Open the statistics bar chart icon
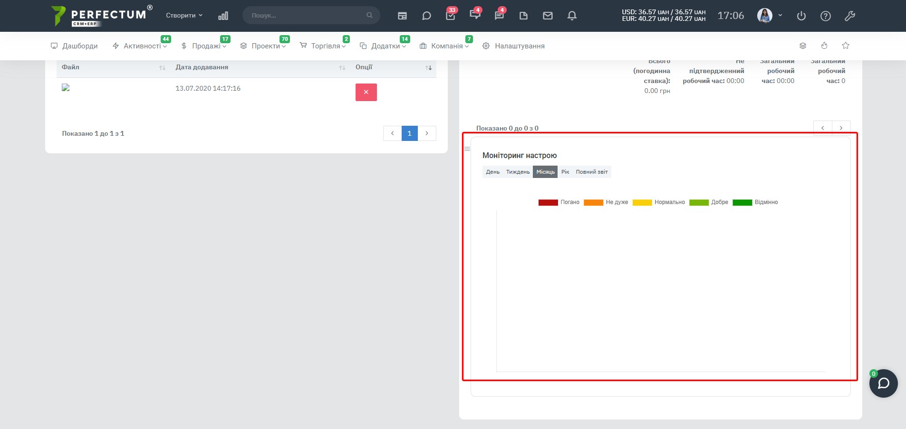 [223, 16]
